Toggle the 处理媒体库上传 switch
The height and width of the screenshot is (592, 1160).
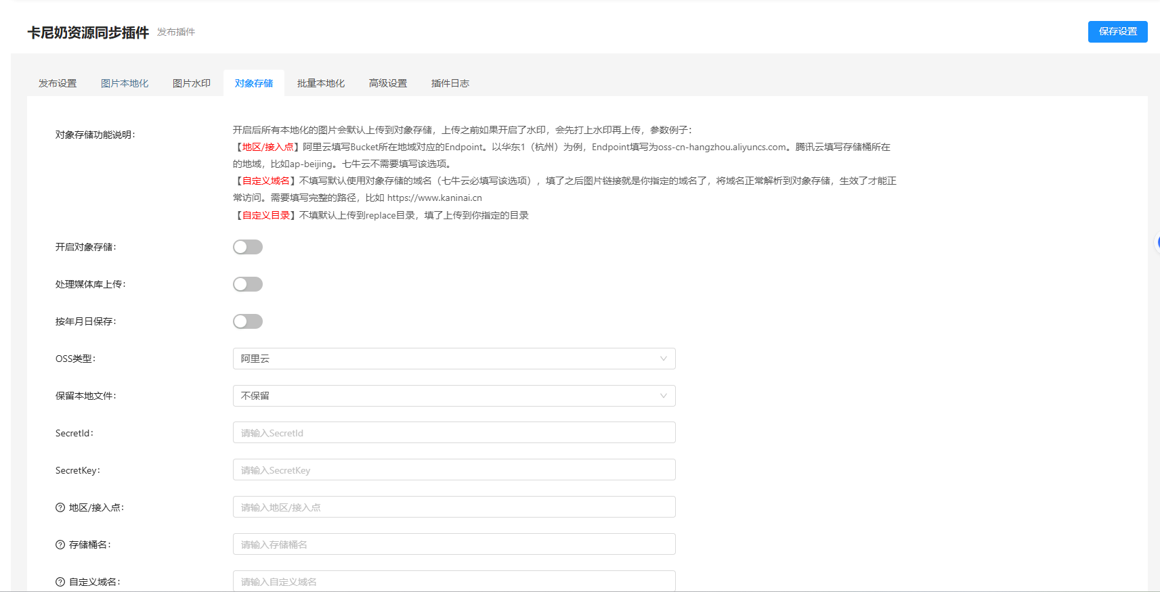[248, 284]
